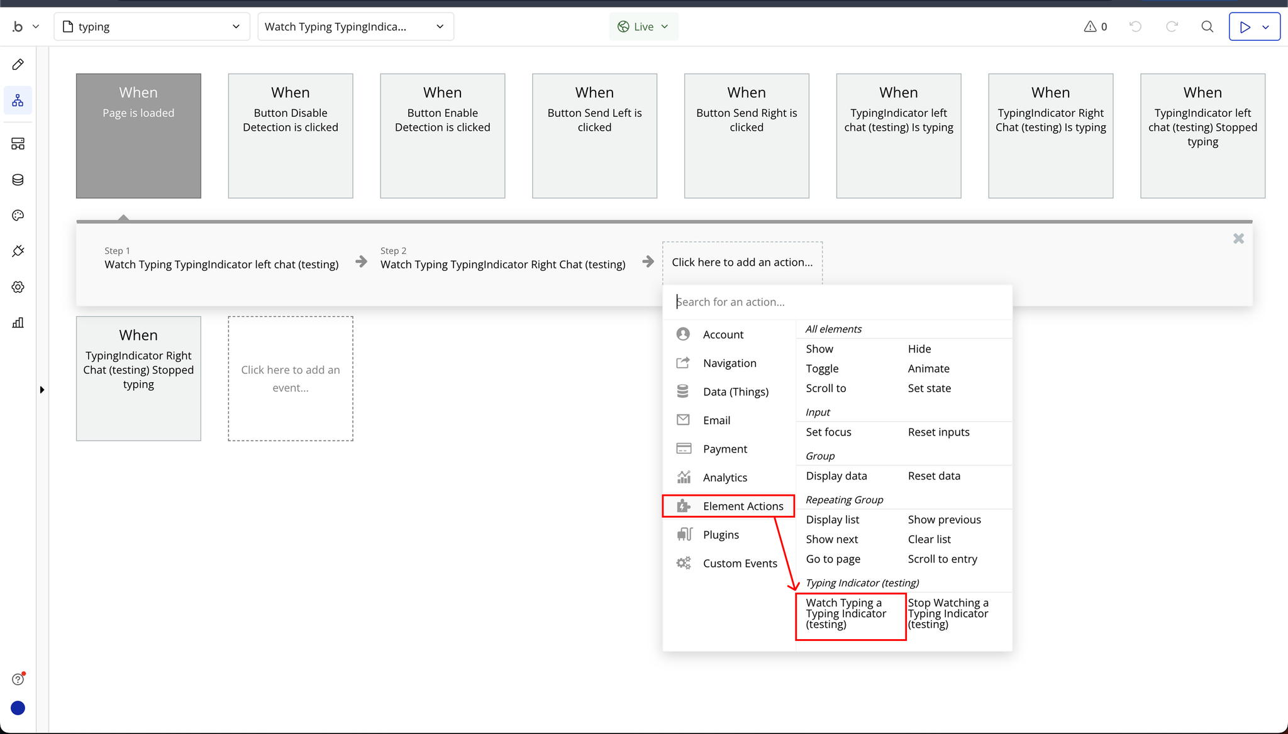This screenshot has width=1288, height=734.
Task: Open the Logs chart icon in sidebar
Action: (x=18, y=323)
